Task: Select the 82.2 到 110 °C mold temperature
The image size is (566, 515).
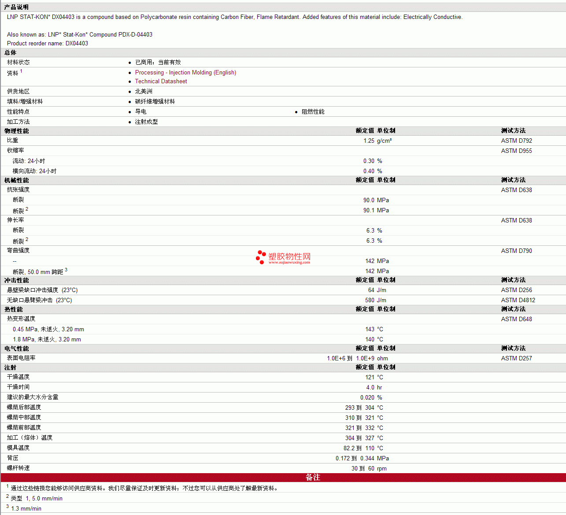Action: (363, 448)
